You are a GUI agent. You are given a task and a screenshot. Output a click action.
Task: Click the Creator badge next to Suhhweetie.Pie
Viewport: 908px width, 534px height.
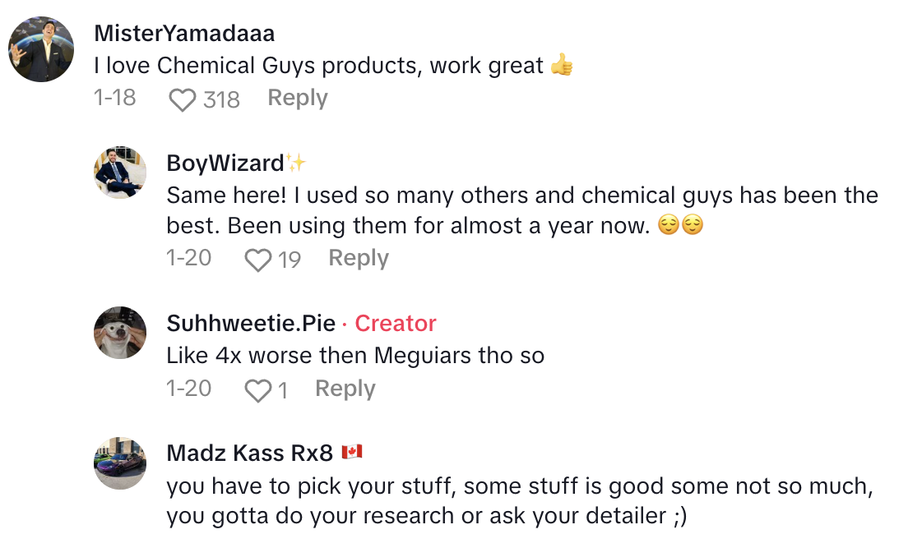(x=396, y=324)
